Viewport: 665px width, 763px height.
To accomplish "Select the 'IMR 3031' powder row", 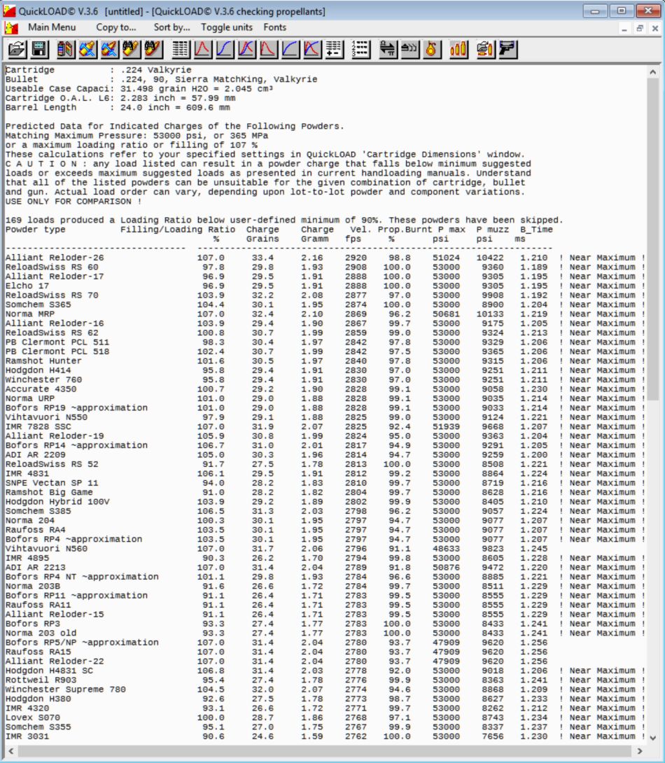I will (x=325, y=736).
